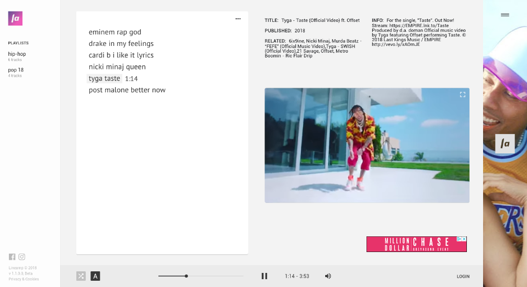Open the Facebook page icon
The width and height of the screenshot is (527, 287).
[12, 257]
